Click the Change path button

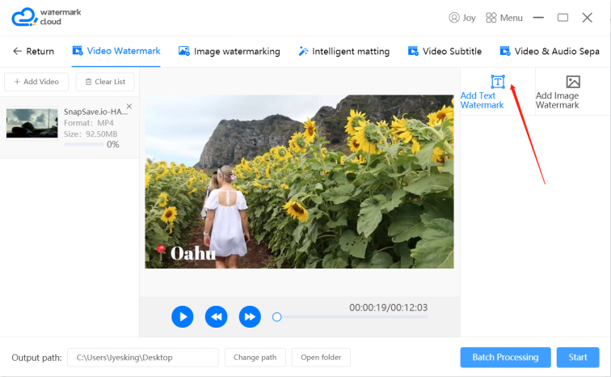pyautogui.click(x=255, y=358)
